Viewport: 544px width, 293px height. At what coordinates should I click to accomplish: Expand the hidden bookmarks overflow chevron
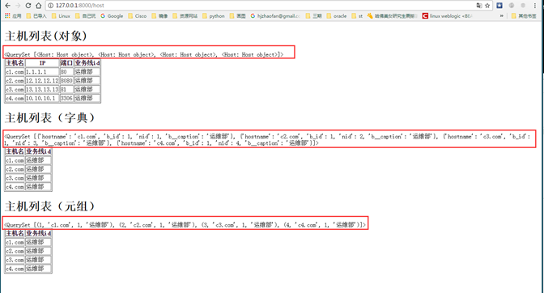pos(502,16)
